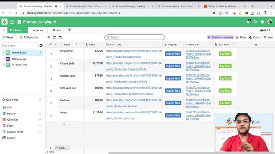Viewport: 275px width, 154px height.
Task: Open Form URL column dropdown
Action: 159,44
